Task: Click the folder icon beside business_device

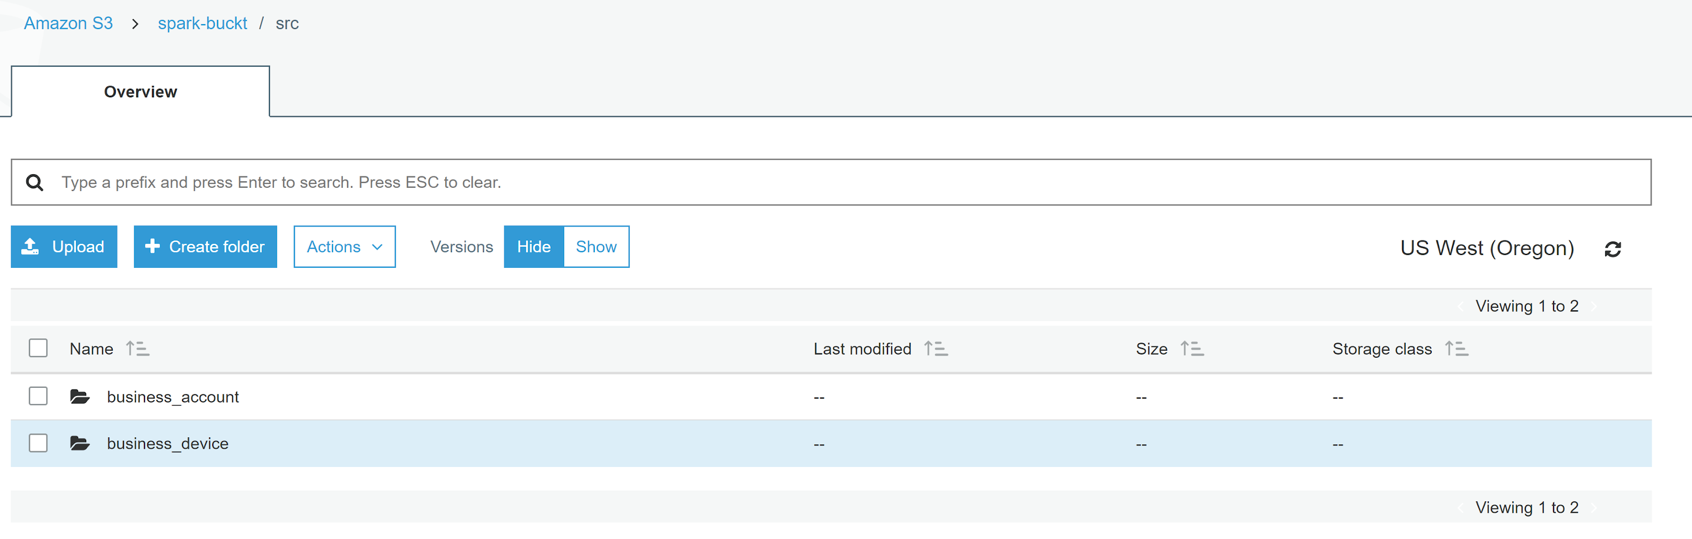Action: click(x=79, y=443)
